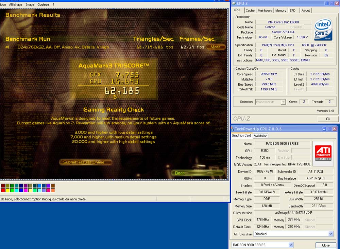The width and height of the screenshot is (340, 249).
Task: Click the BIOS Version field in GPU-Z
Action: click(x=282, y=164)
